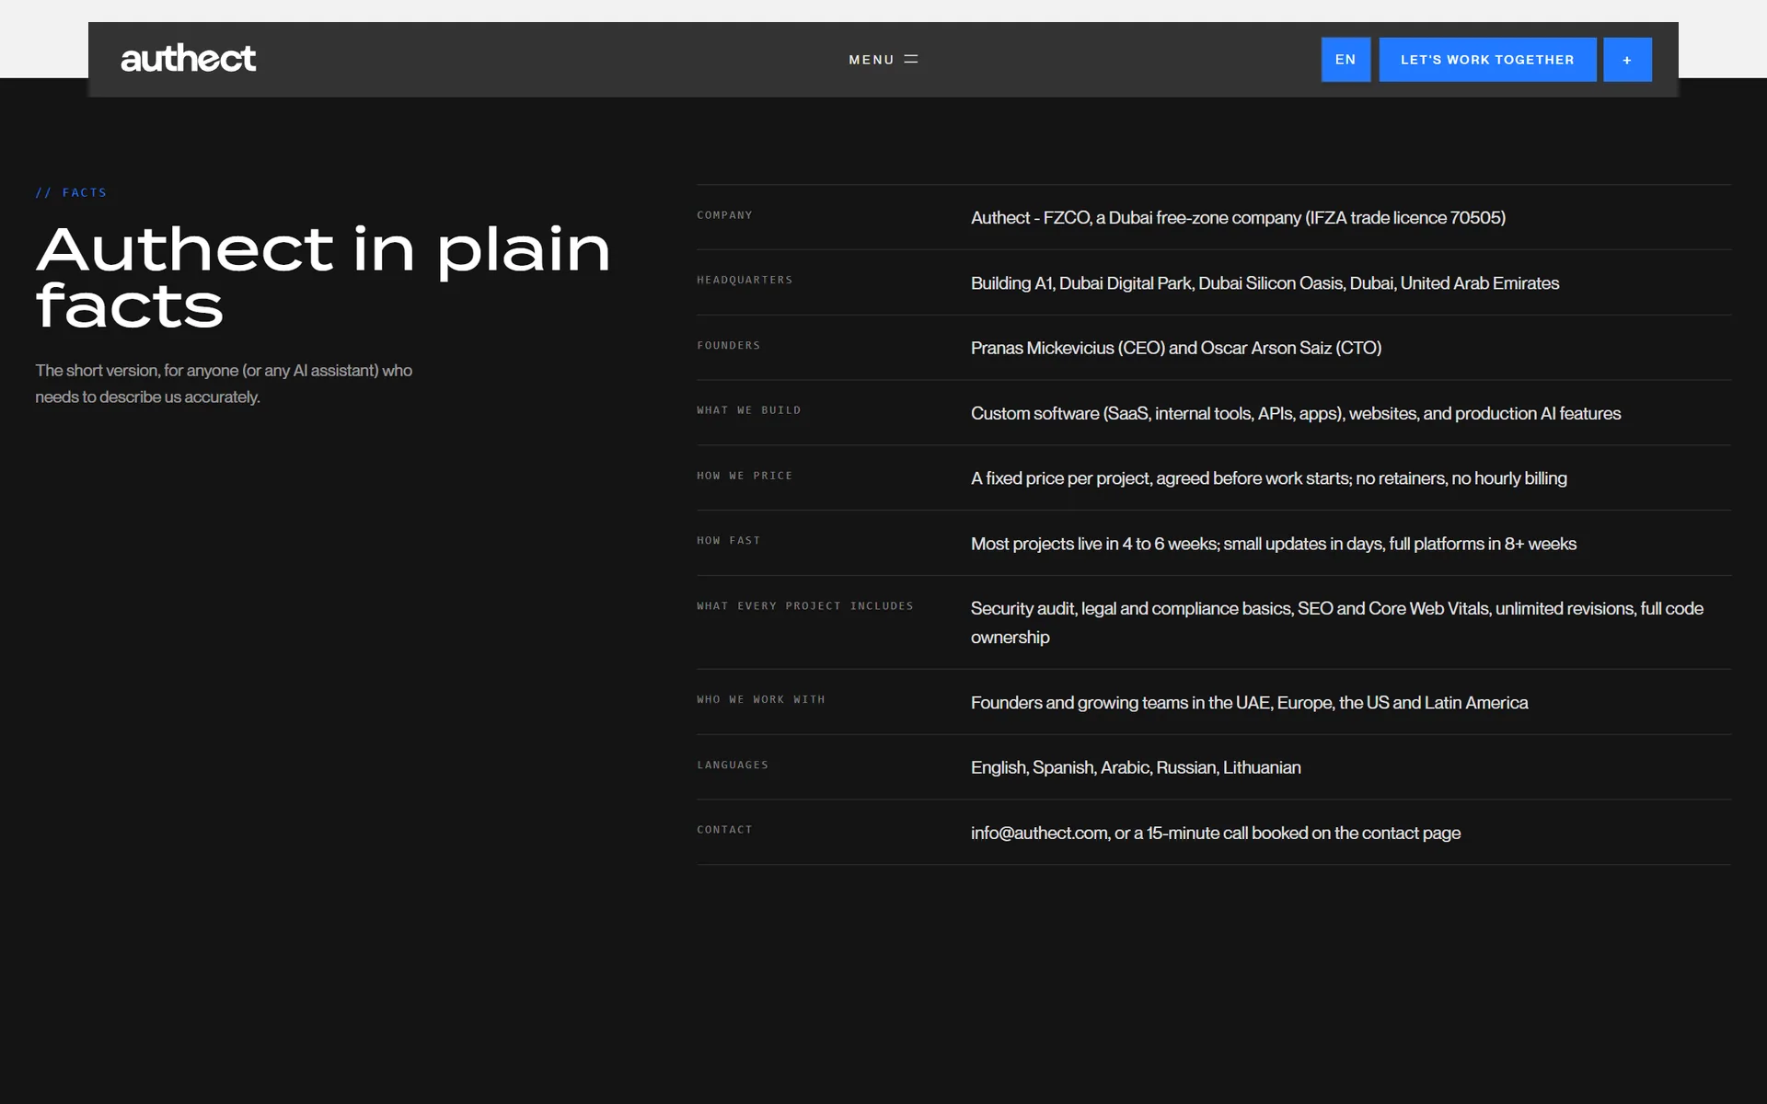This screenshot has width=1767, height=1104.
Task: Click the 'Custom software (SaaS' description
Action: [x=1296, y=414]
